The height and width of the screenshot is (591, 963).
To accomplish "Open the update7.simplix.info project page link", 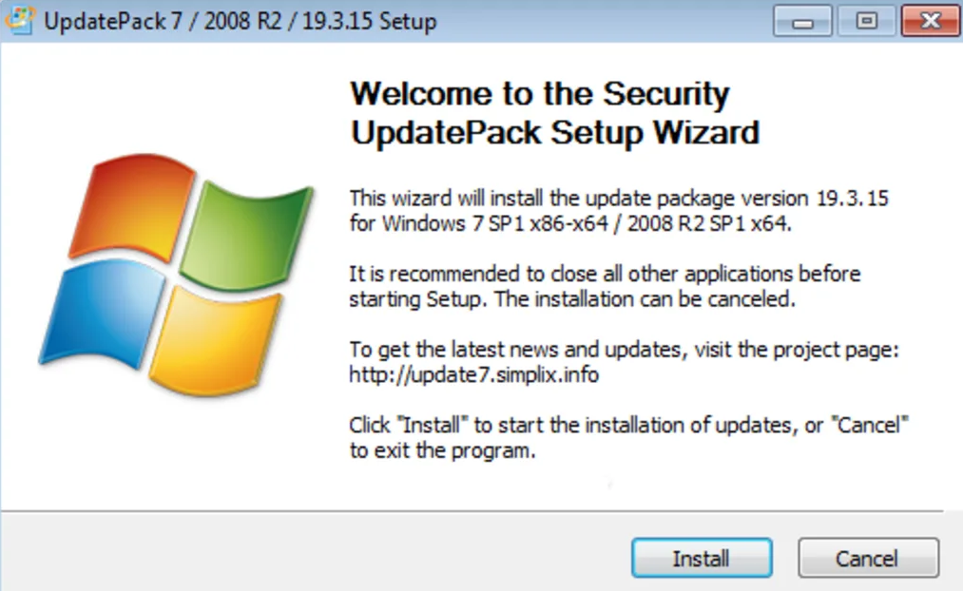I will pos(473,374).
